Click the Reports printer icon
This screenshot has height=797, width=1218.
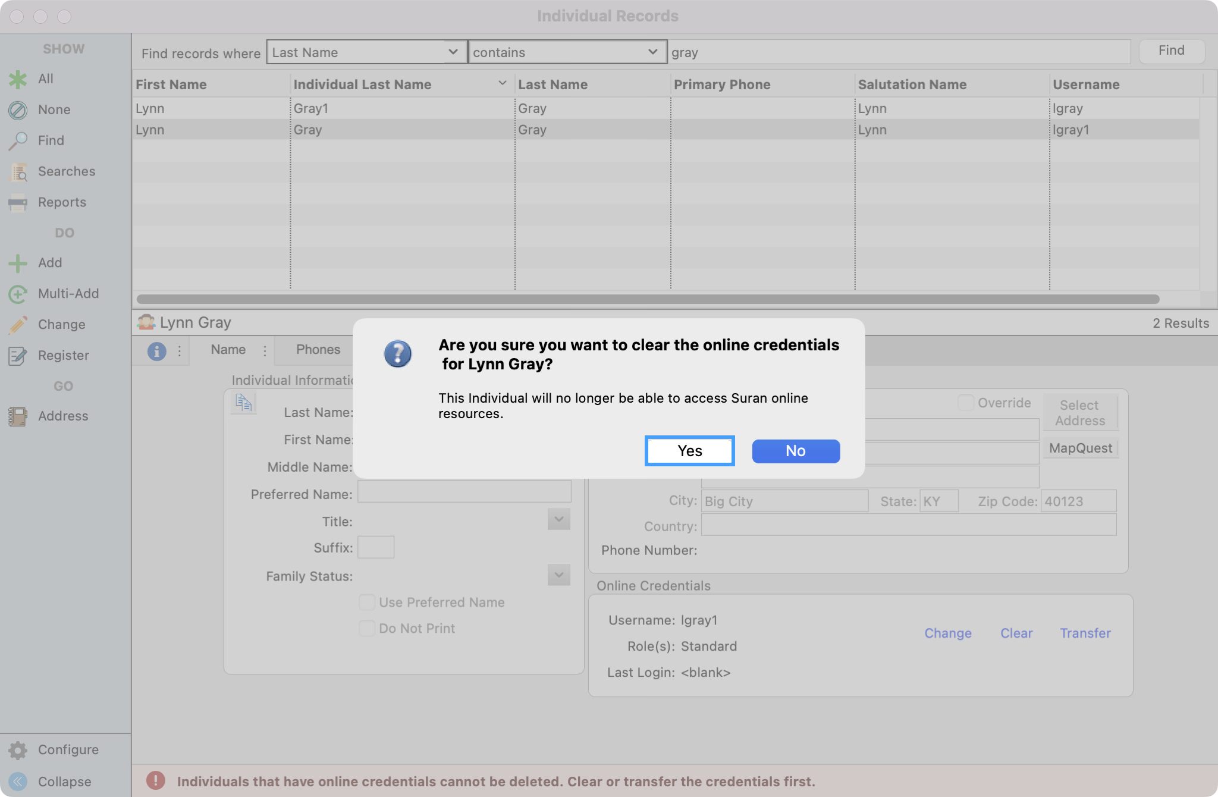click(18, 203)
